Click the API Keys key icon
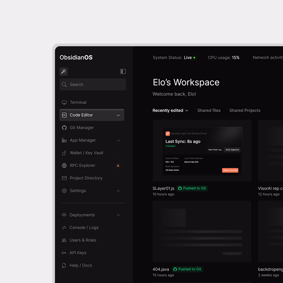 64,253
